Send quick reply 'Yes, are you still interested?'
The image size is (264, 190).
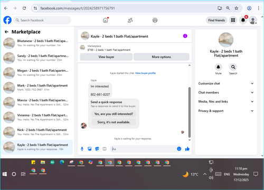[x=114, y=114]
